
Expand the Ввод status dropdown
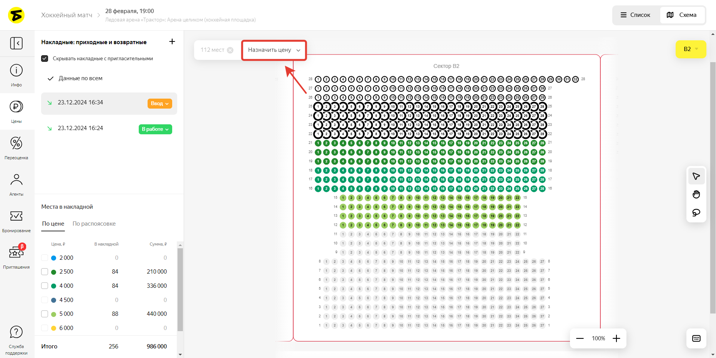[x=159, y=104]
